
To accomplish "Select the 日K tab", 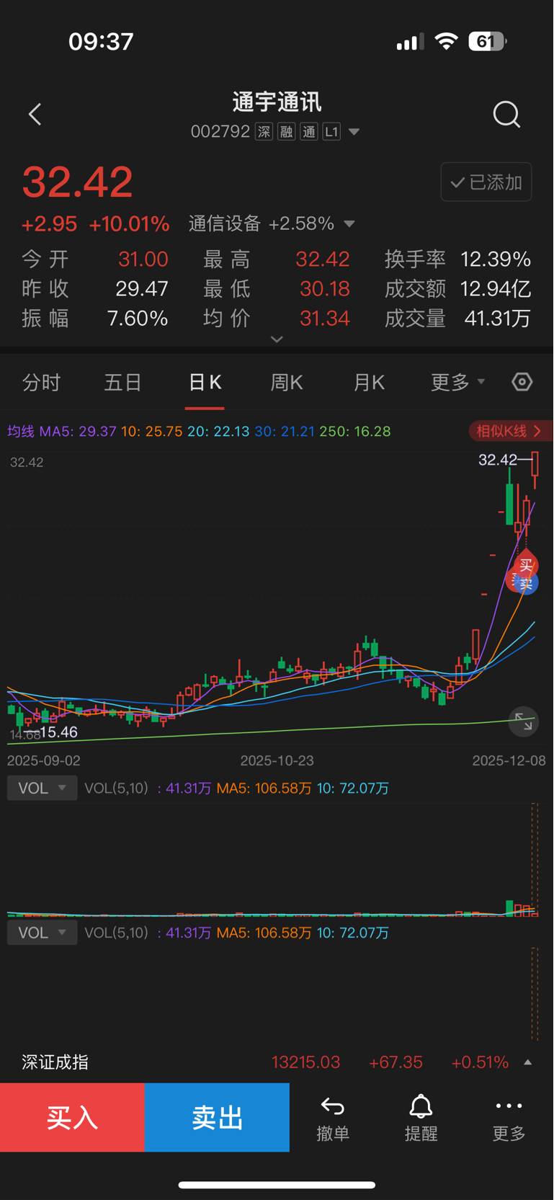I will (205, 382).
